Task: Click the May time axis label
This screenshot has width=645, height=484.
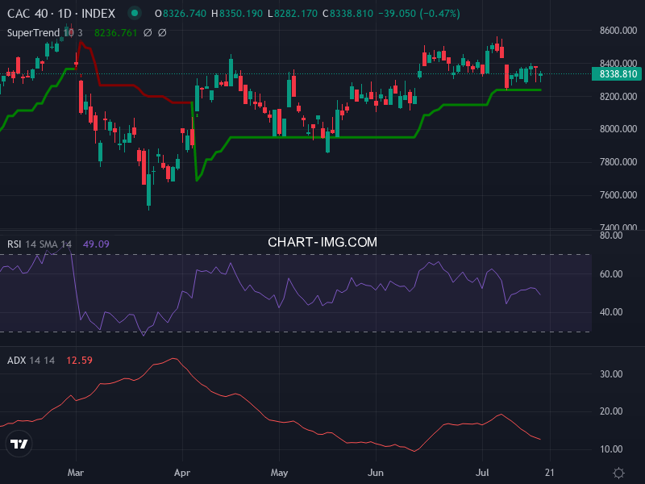Action: [x=279, y=473]
